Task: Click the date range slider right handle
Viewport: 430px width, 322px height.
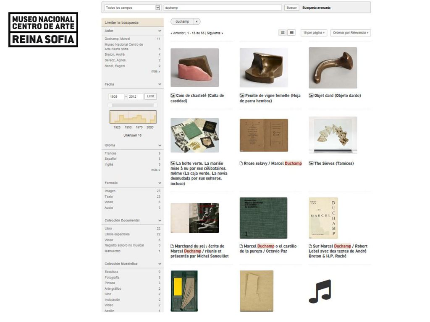Action: click(x=155, y=105)
